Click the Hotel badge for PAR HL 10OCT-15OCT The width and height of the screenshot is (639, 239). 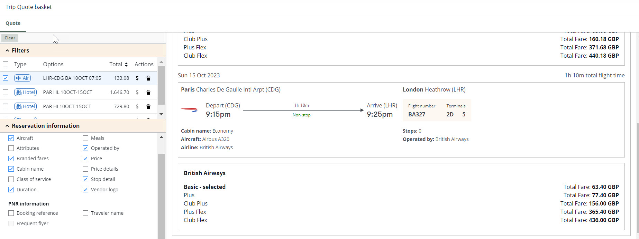pyautogui.click(x=26, y=92)
